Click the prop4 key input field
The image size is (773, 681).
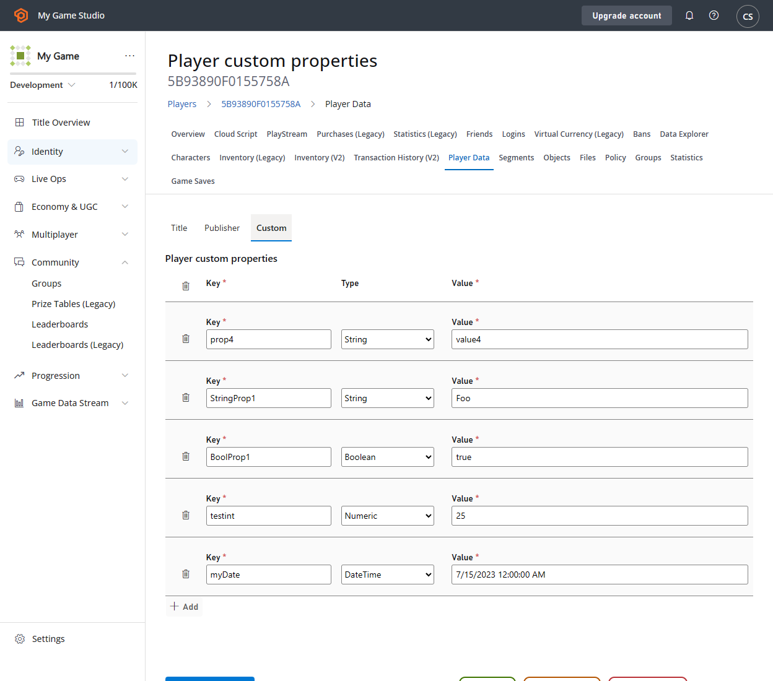point(269,339)
